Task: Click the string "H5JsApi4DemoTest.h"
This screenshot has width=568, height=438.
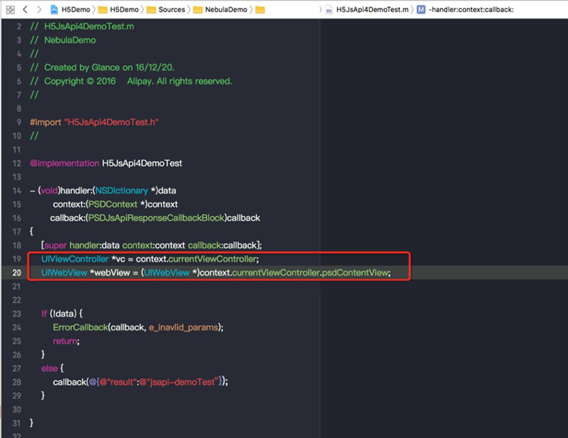Action: pos(111,122)
